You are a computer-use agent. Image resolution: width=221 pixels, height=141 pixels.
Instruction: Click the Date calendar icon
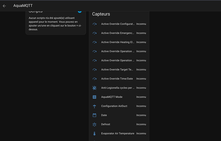94,115
